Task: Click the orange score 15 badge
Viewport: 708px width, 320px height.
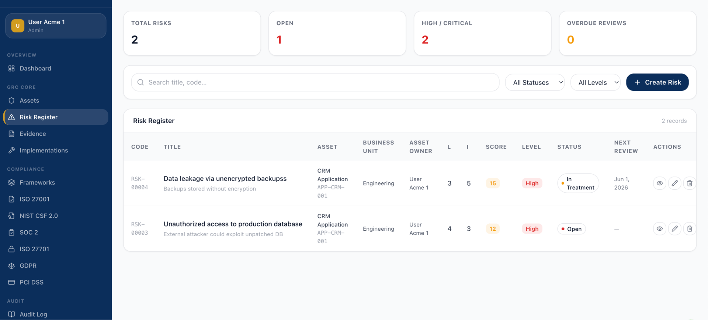Action: click(x=492, y=183)
